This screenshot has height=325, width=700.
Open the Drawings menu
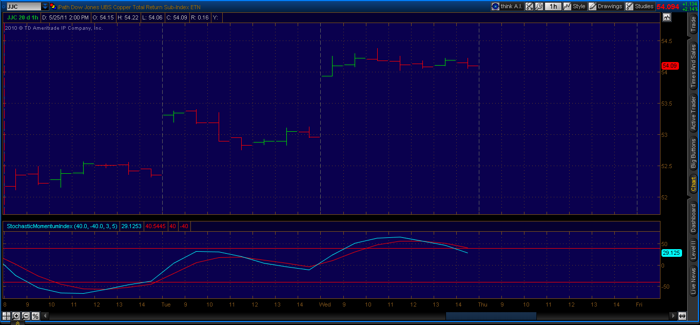(605, 6)
